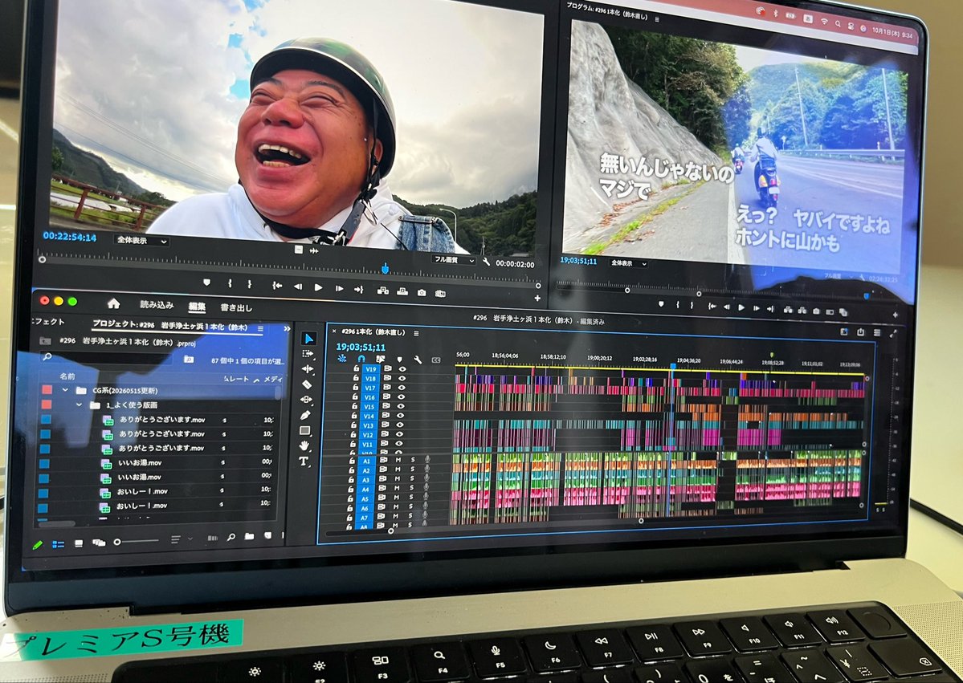
Task: Switch to 編集 workspace tab
Action: [197, 307]
